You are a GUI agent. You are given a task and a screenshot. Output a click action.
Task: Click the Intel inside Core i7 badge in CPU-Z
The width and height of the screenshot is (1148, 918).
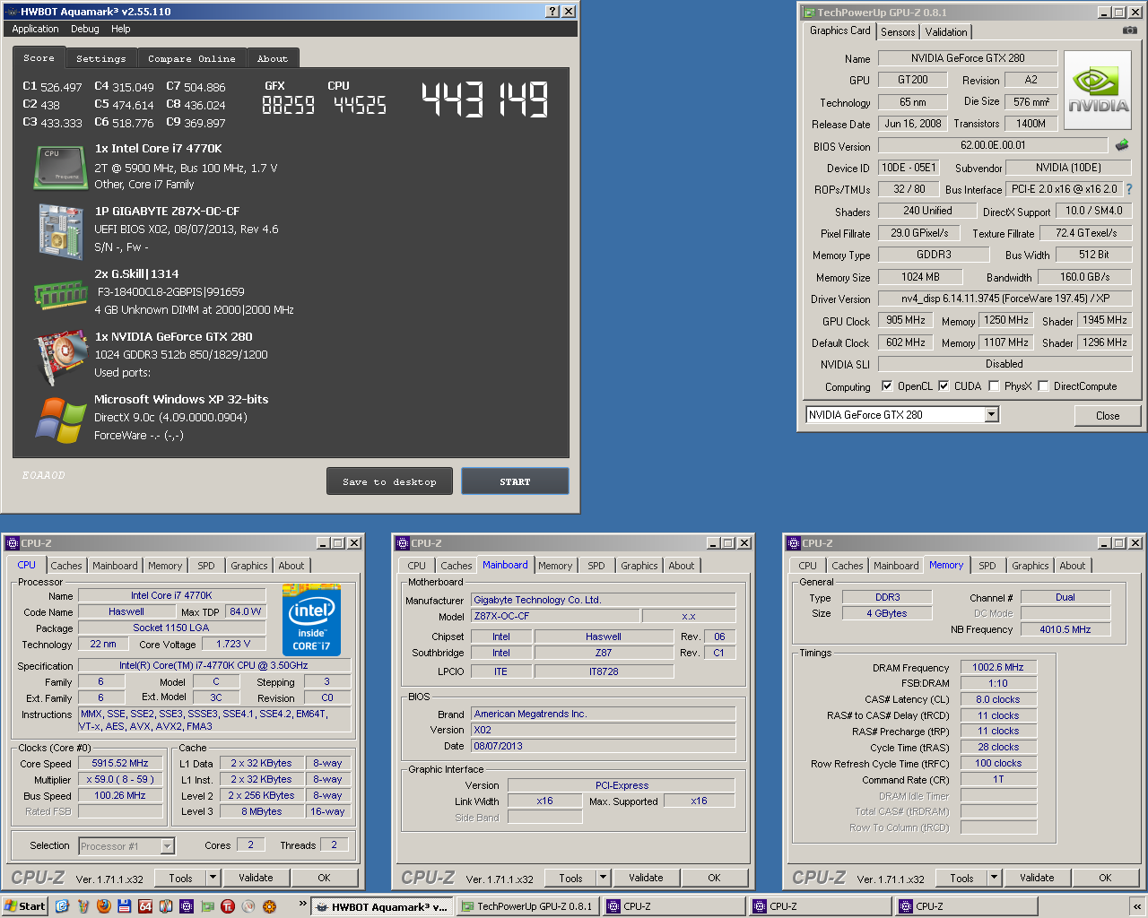click(x=311, y=619)
